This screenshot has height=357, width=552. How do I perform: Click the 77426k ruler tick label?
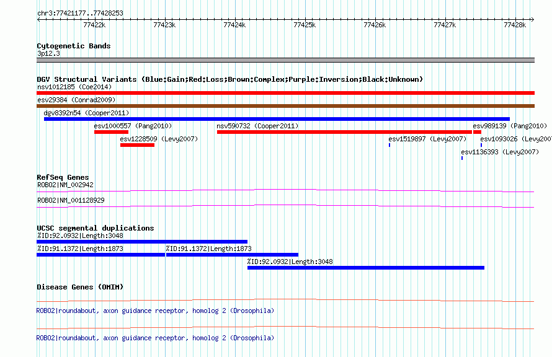[375, 25]
